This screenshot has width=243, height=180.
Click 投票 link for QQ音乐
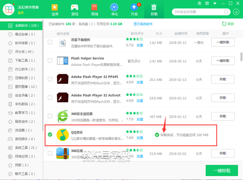140,138
